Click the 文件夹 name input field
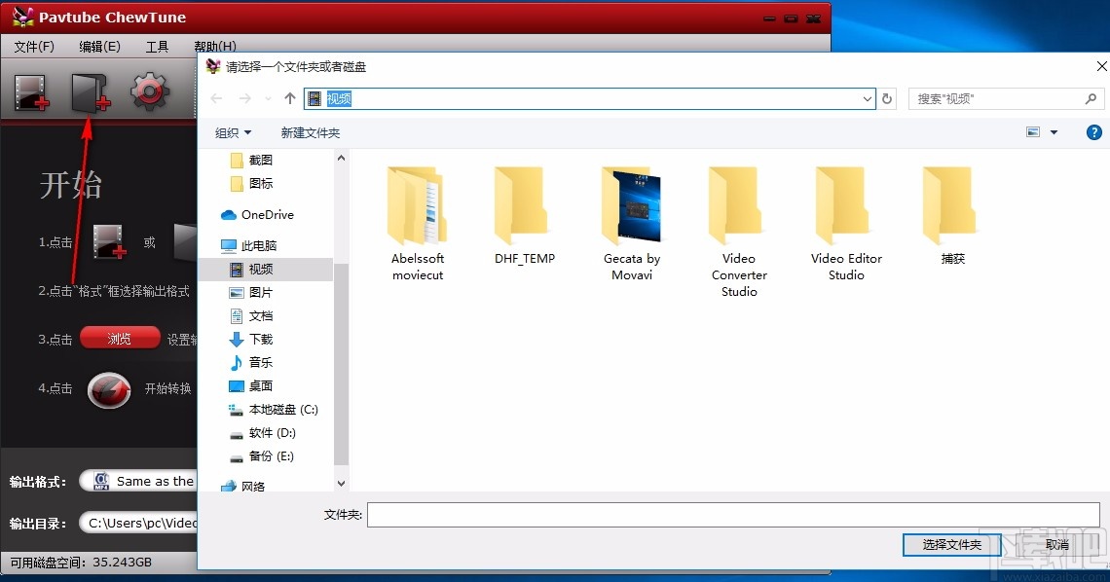Viewport: 1110px width, 582px height. pos(732,515)
